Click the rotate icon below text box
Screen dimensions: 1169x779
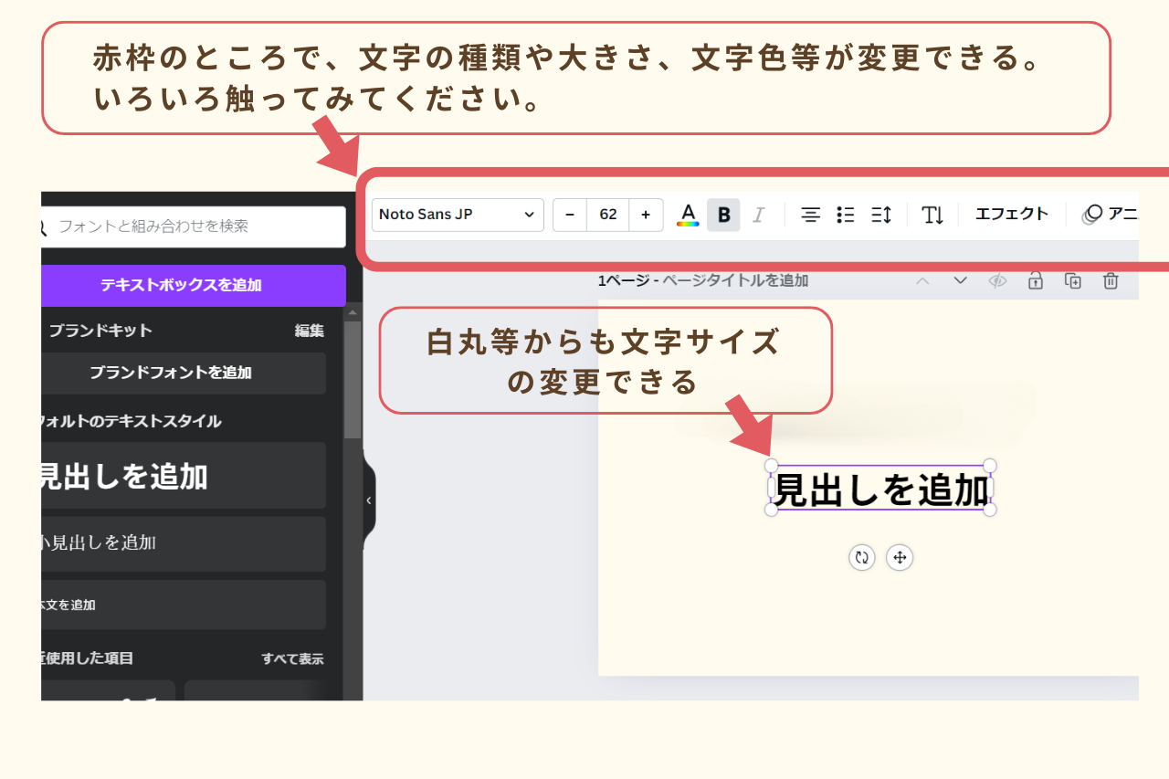[861, 557]
